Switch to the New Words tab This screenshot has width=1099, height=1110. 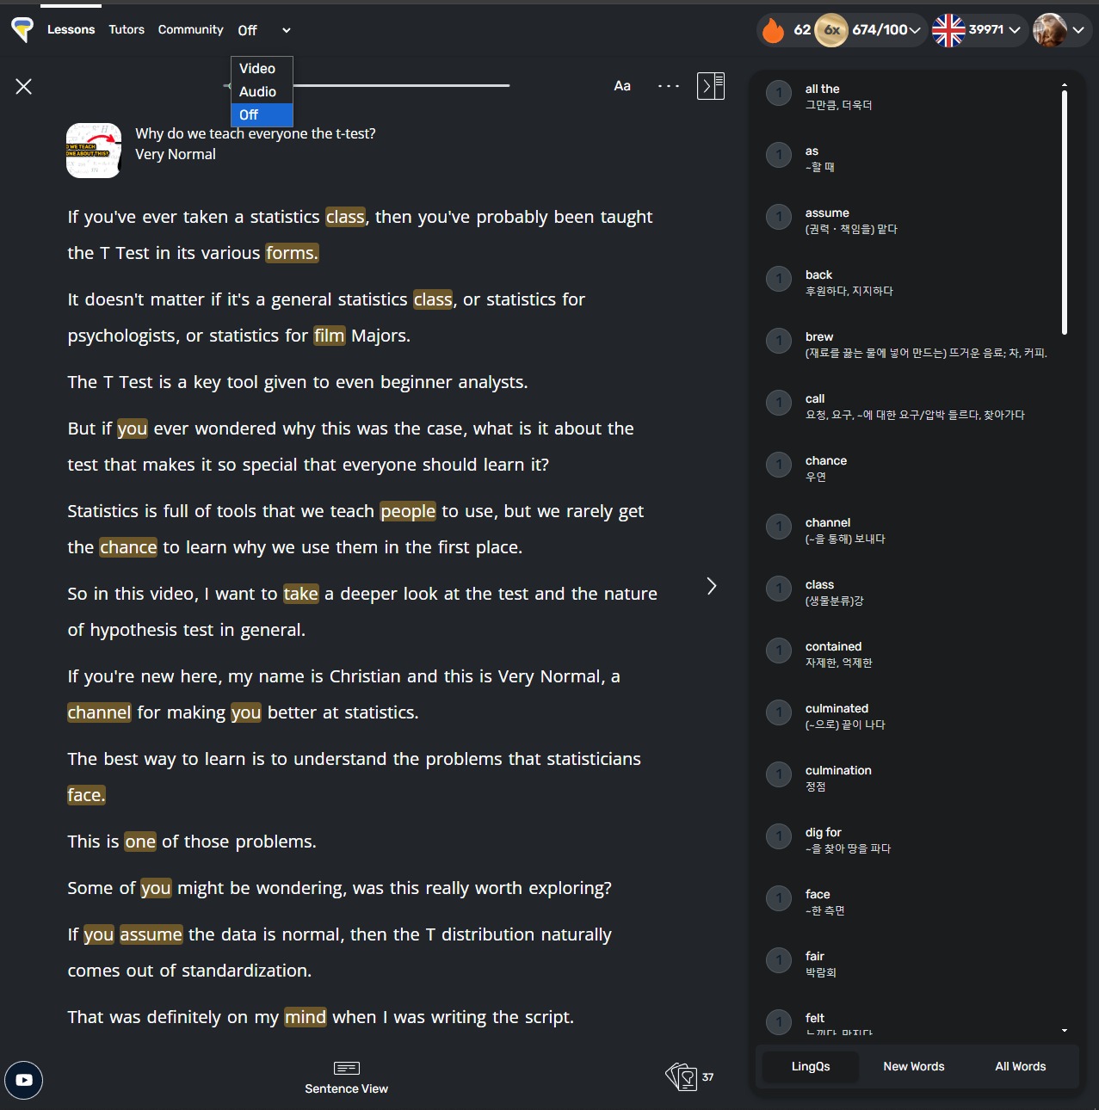914,1066
